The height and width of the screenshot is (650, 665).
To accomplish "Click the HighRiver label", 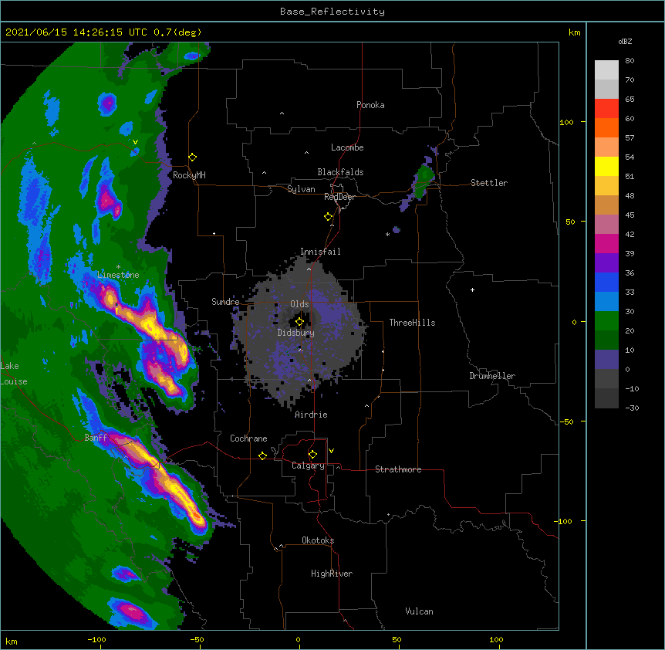I will pyautogui.click(x=332, y=574).
